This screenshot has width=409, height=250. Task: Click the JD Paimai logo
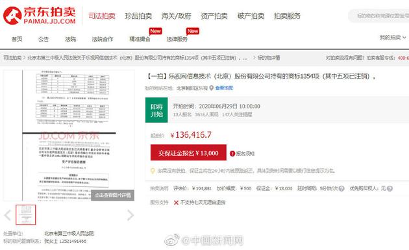pos(40,16)
